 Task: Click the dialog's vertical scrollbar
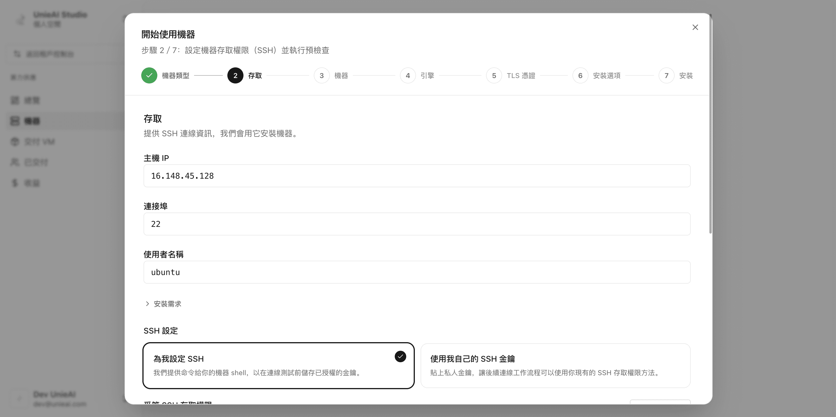[711, 123]
